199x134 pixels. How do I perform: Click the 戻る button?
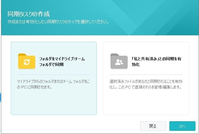pos(153,126)
